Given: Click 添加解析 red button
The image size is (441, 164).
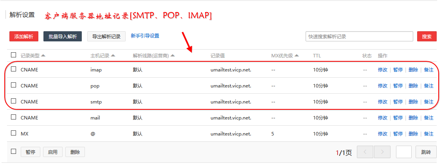Looking at the screenshot, I should (x=24, y=36).
